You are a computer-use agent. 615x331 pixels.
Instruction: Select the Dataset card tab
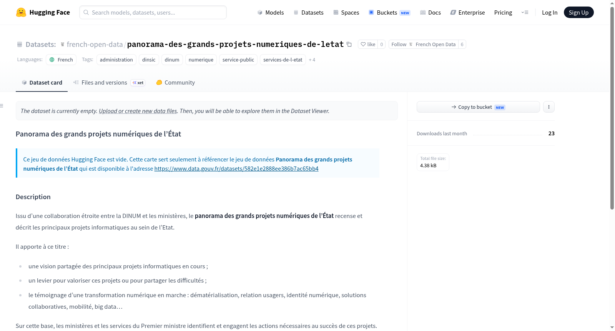click(42, 82)
